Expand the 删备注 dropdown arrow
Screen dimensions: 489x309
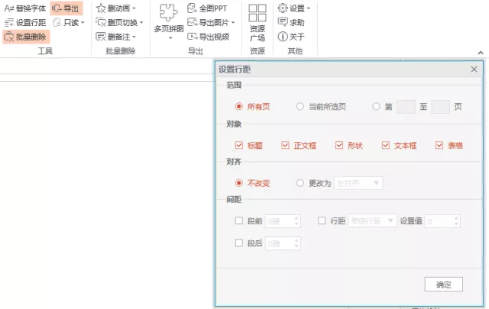click(134, 37)
